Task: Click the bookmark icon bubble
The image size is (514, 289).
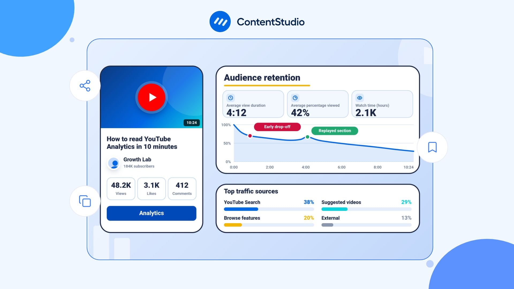Action: [x=432, y=147]
